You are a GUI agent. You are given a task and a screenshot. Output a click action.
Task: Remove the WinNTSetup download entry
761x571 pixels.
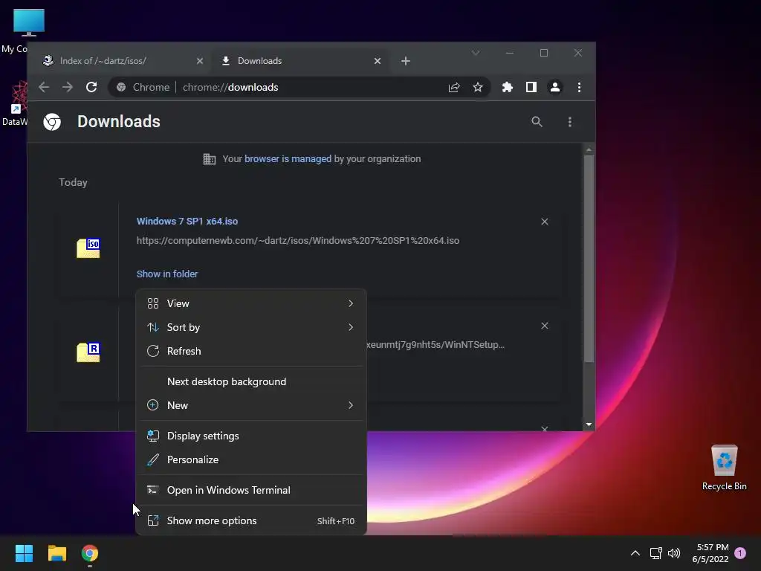[x=545, y=326]
